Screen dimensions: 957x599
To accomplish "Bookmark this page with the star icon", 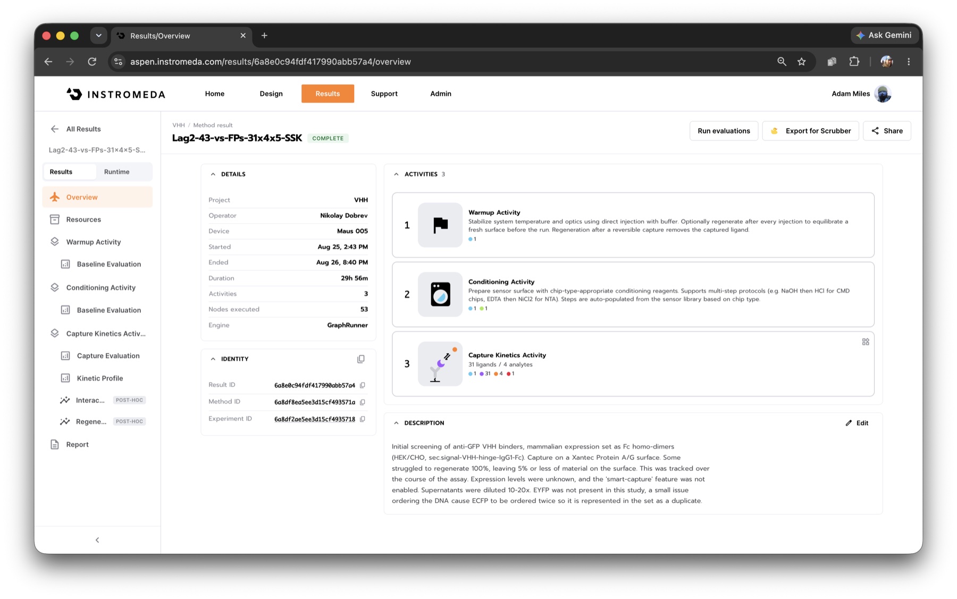I will coord(802,62).
